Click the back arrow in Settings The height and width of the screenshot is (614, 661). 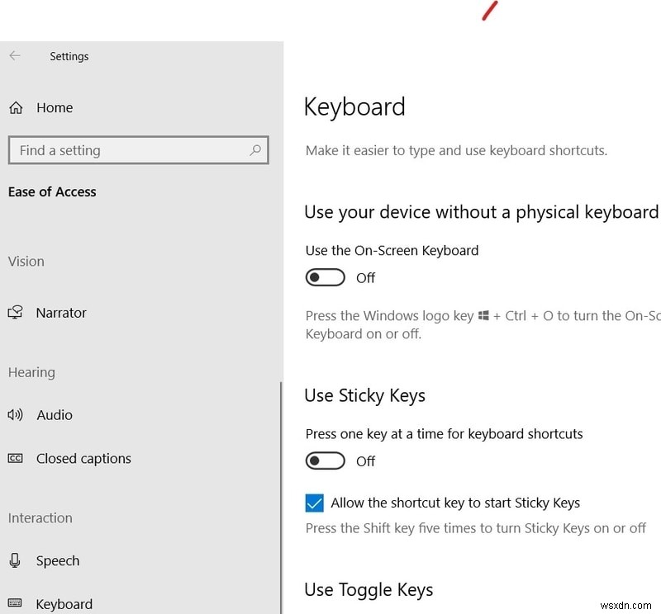tap(14, 55)
